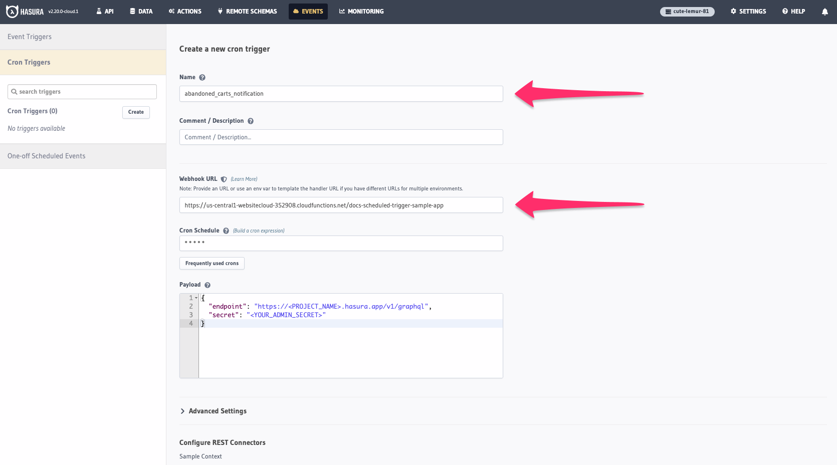The image size is (837, 465).
Task: Open the API tab in top navigation
Action: [x=105, y=11]
